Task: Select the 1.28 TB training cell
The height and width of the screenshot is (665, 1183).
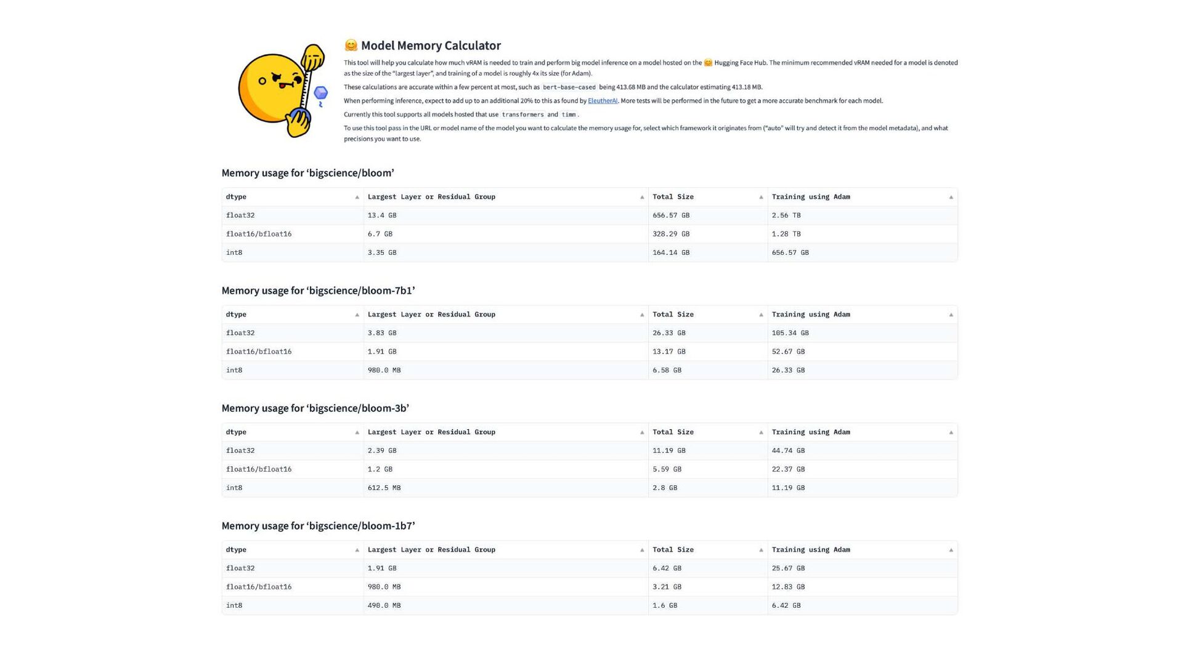Action: (x=862, y=234)
